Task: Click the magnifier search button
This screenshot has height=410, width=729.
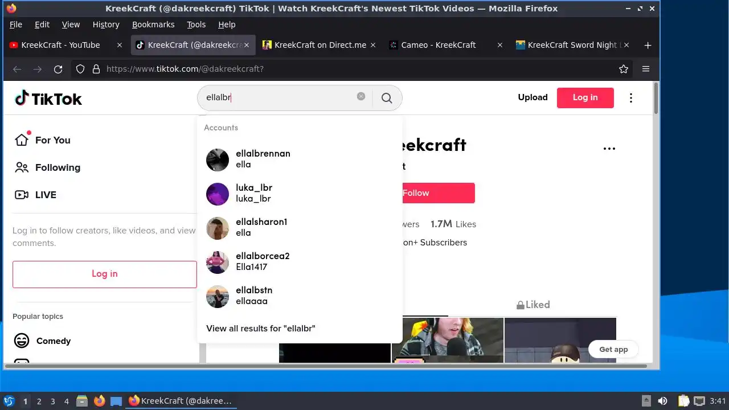Action: [x=387, y=98]
